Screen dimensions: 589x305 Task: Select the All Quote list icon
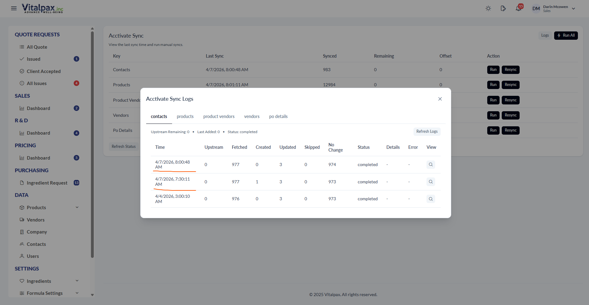22,47
